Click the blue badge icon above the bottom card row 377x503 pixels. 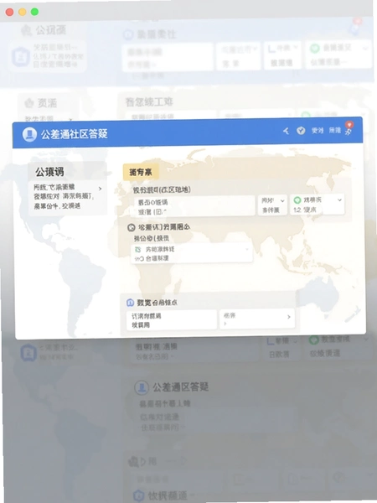pos(130,303)
